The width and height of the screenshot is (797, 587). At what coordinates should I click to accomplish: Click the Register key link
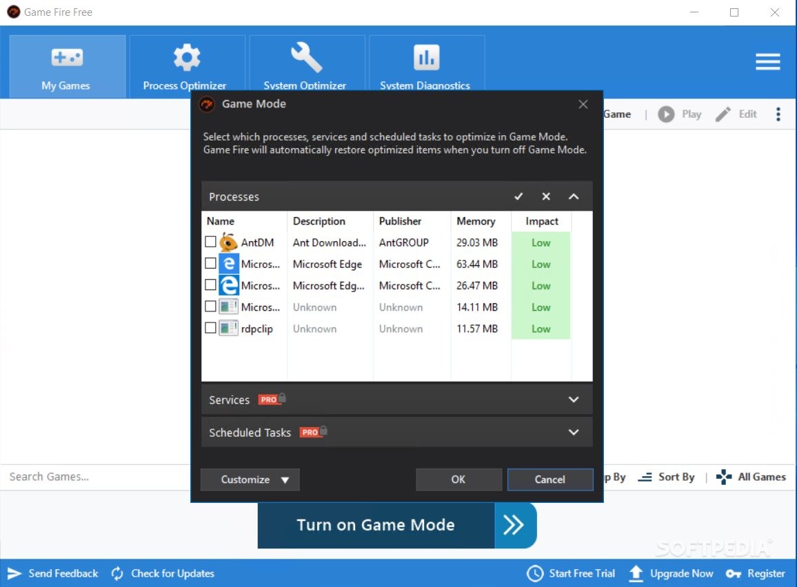[756, 573]
